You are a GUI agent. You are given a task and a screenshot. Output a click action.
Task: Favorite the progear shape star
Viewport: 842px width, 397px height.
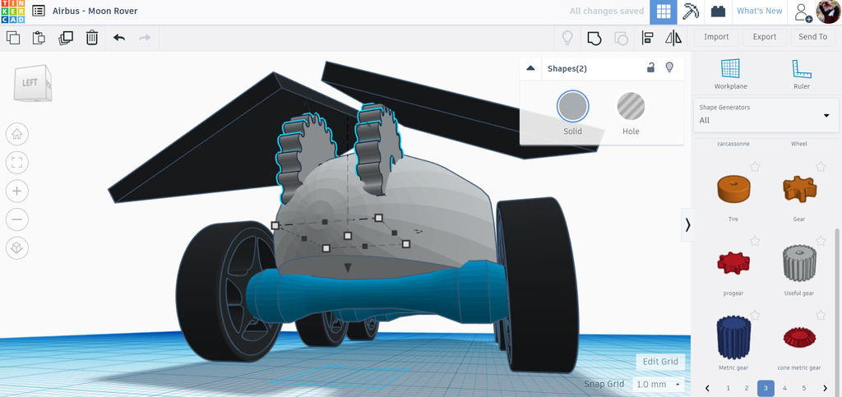point(755,240)
